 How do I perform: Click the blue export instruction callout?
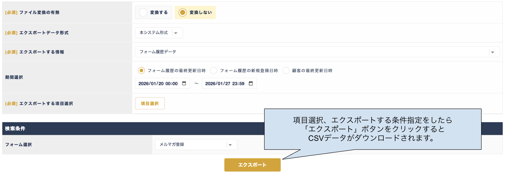[x=373, y=129]
